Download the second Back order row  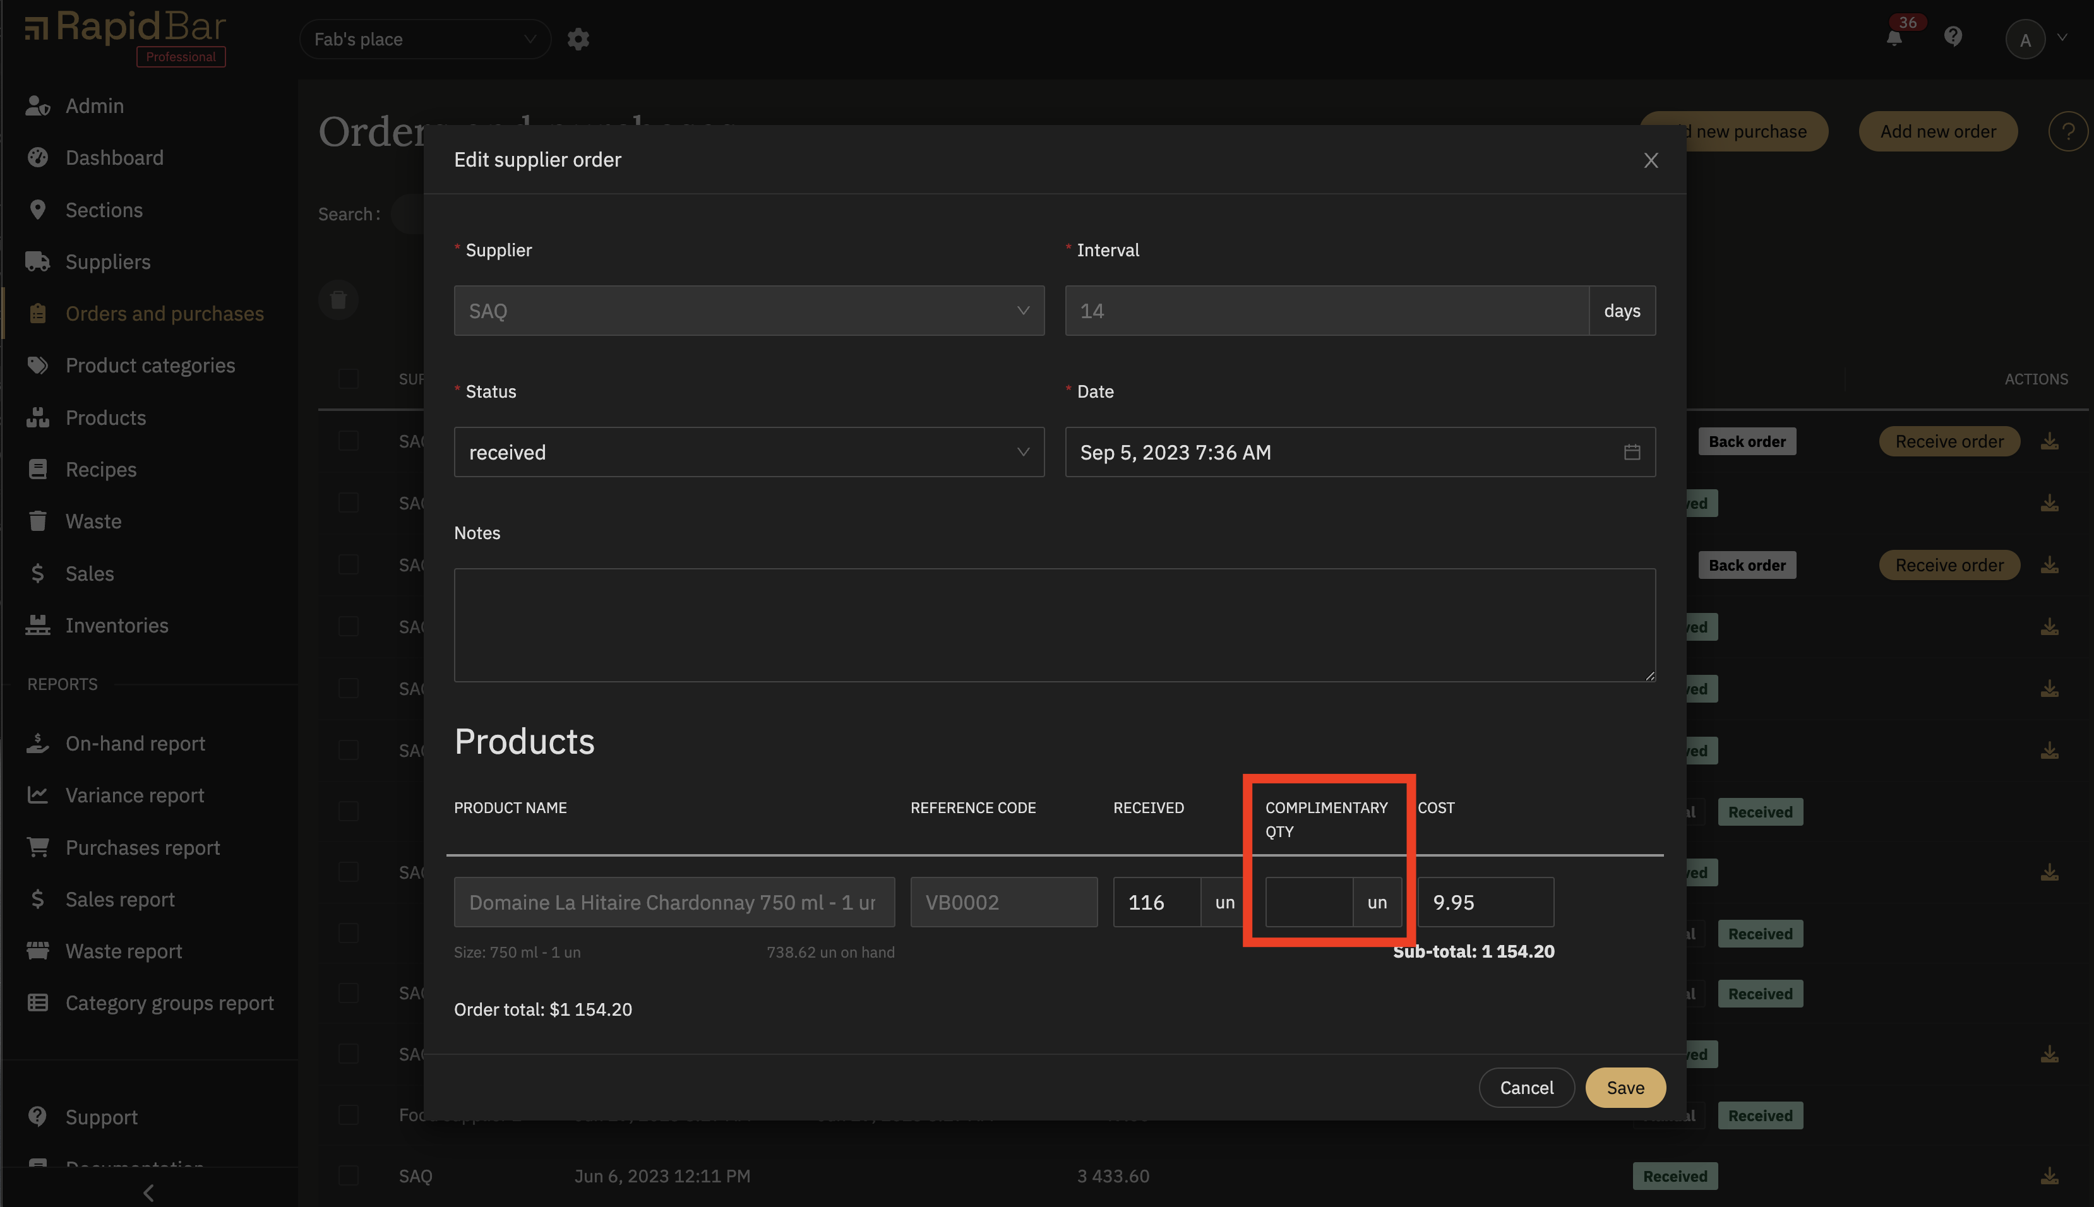click(x=2049, y=564)
